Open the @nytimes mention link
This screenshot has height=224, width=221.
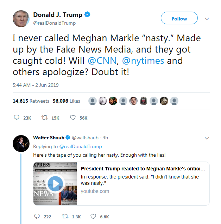[143, 60]
